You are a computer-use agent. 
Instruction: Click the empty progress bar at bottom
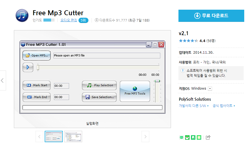pos(92,108)
